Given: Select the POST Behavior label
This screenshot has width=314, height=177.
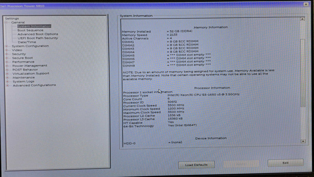Looking at the screenshot, I should [x=25, y=70].
